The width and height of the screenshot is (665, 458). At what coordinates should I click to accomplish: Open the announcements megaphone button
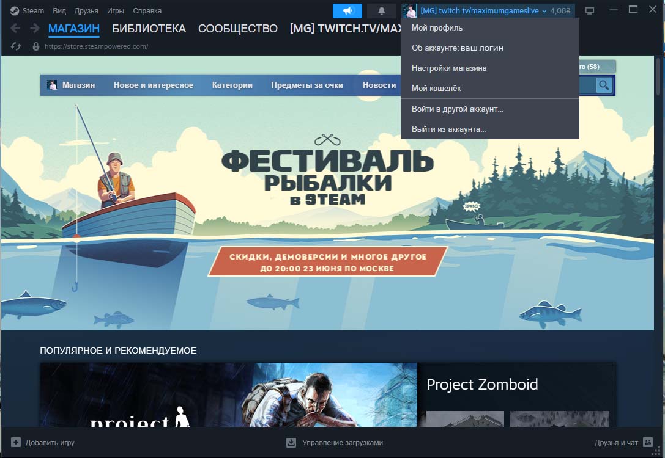pos(347,10)
